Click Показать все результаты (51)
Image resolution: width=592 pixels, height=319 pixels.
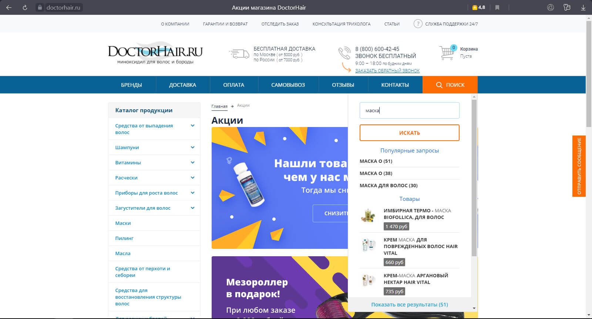pyautogui.click(x=410, y=305)
